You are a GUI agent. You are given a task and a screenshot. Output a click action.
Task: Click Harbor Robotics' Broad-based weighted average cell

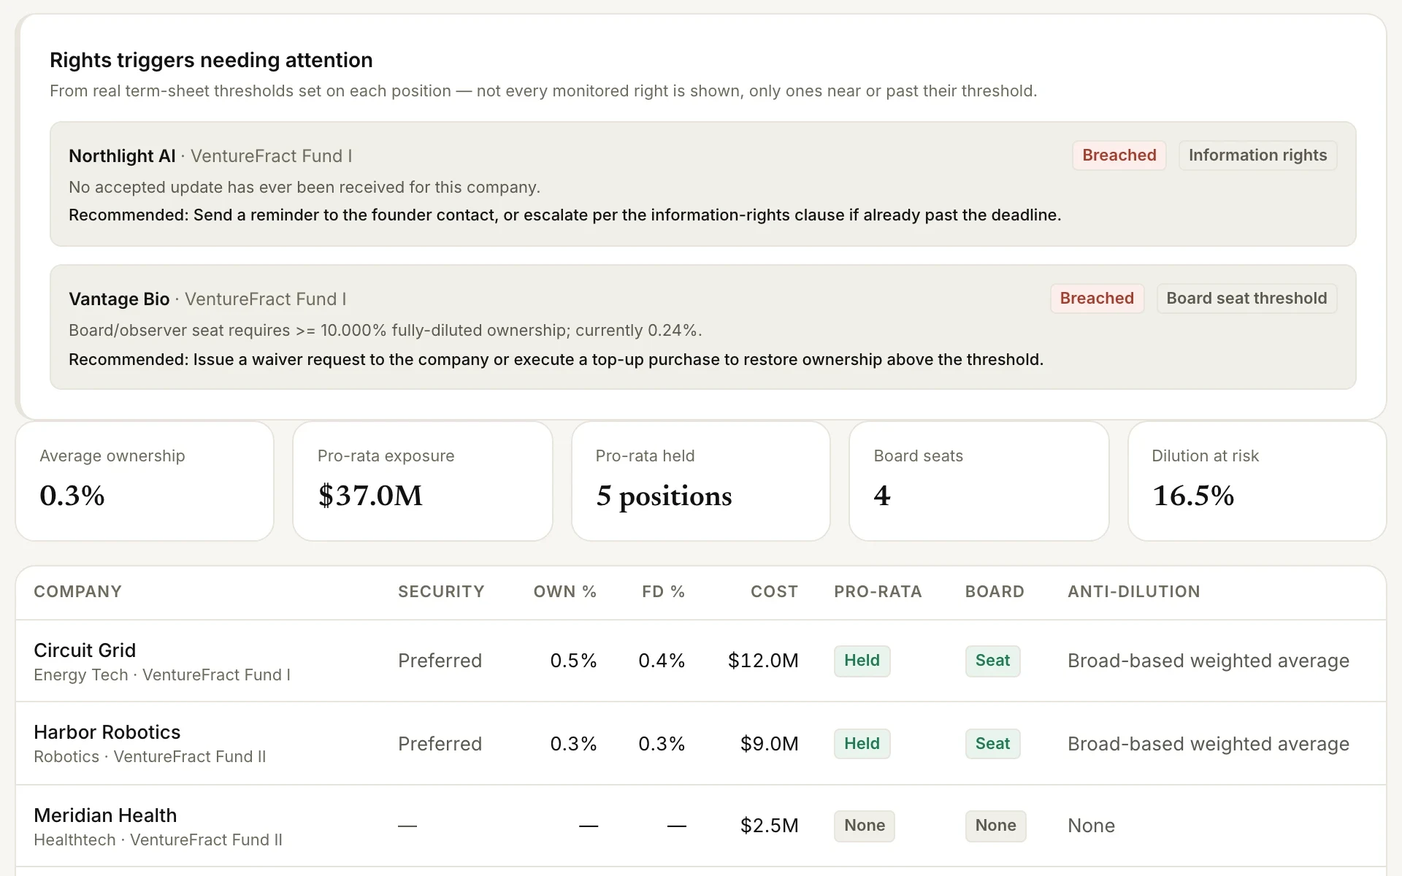[x=1208, y=744]
